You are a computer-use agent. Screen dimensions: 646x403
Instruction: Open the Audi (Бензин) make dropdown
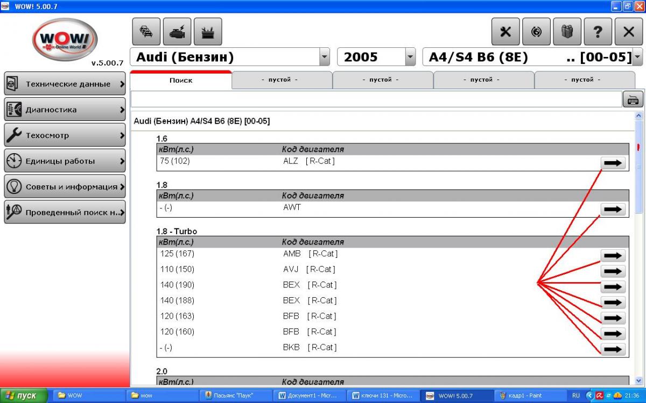pyautogui.click(x=325, y=57)
